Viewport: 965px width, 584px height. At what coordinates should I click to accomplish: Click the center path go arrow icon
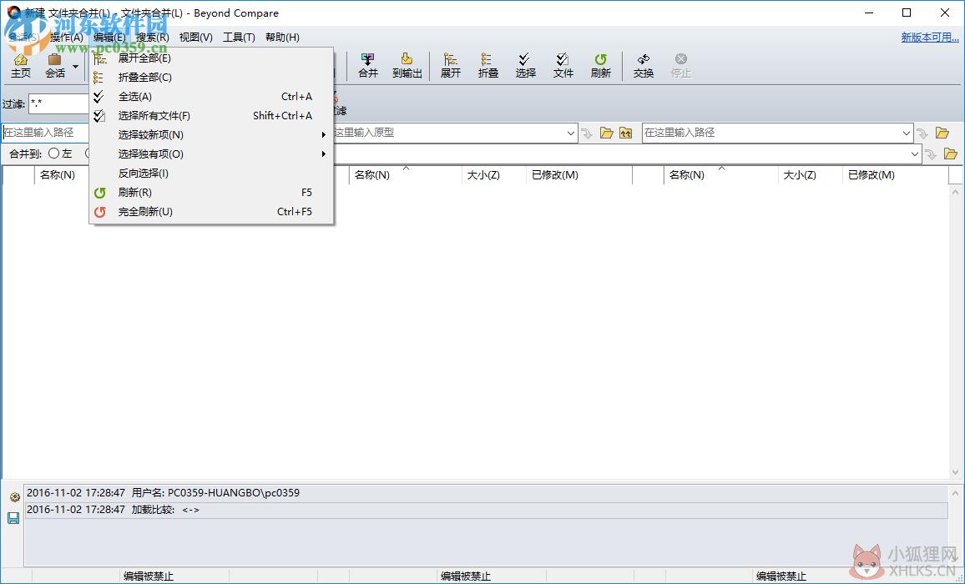[587, 133]
